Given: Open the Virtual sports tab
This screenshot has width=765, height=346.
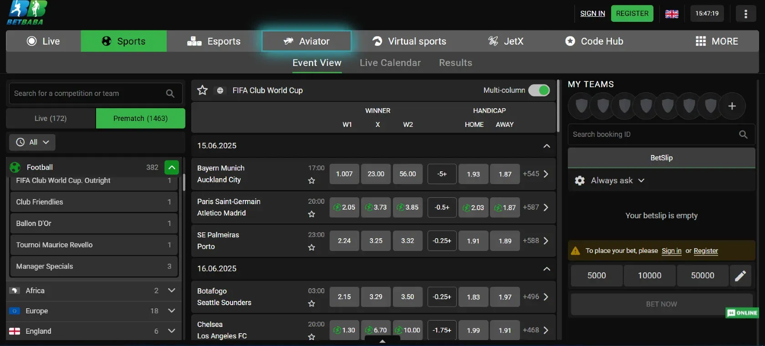Looking at the screenshot, I should coord(409,41).
